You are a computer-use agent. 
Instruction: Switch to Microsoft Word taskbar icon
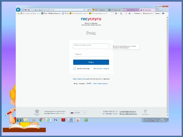[71, 120]
